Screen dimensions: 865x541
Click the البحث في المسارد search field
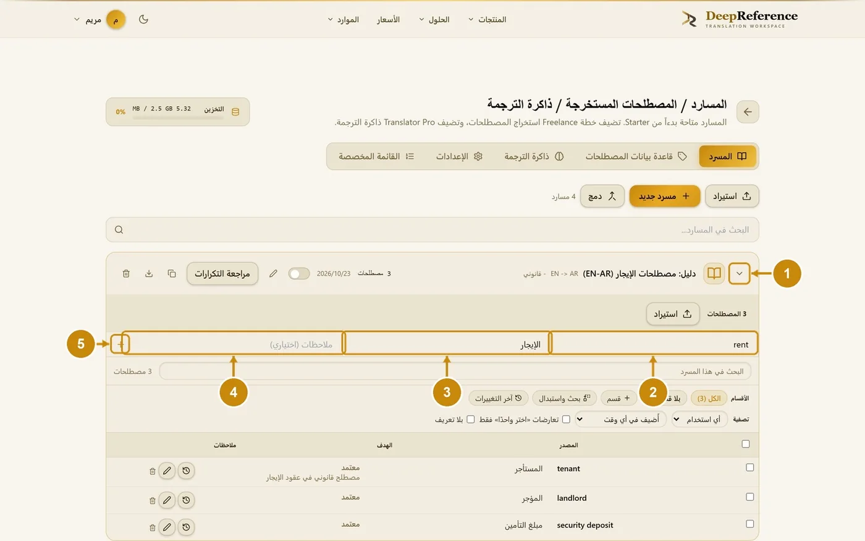click(x=432, y=229)
